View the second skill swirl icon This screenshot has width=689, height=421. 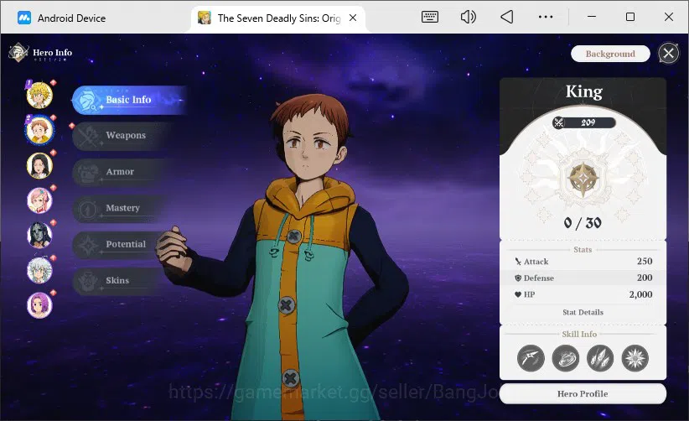pos(566,358)
